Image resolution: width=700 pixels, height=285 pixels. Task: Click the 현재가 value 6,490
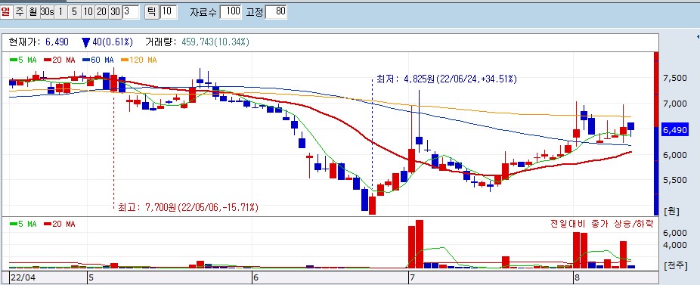pos(57,42)
